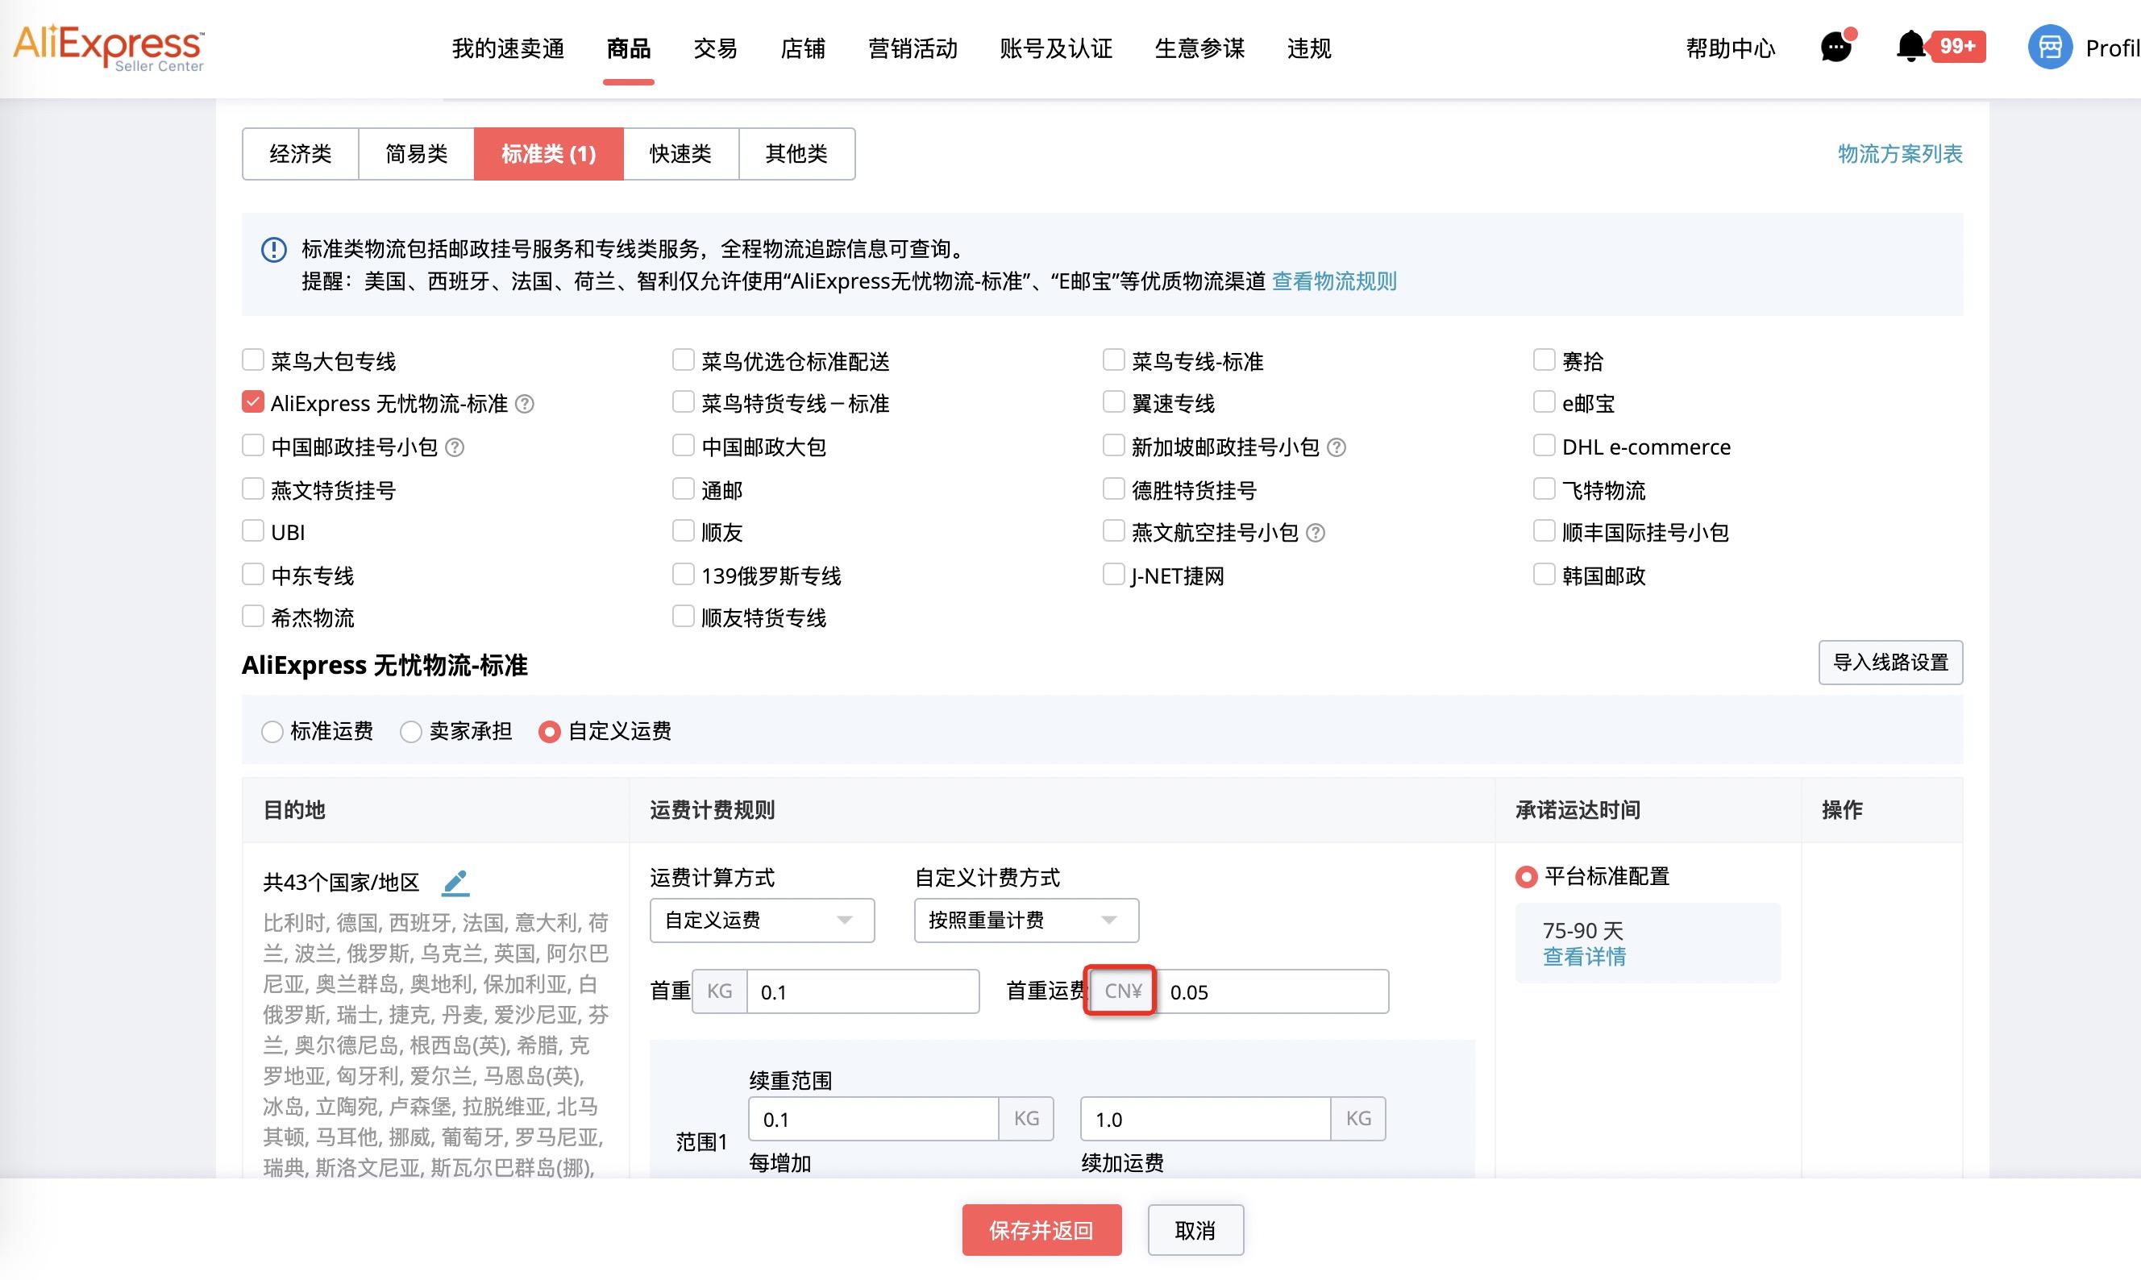Switch to the 快速类 tab
The height and width of the screenshot is (1280, 2141).
680,153
